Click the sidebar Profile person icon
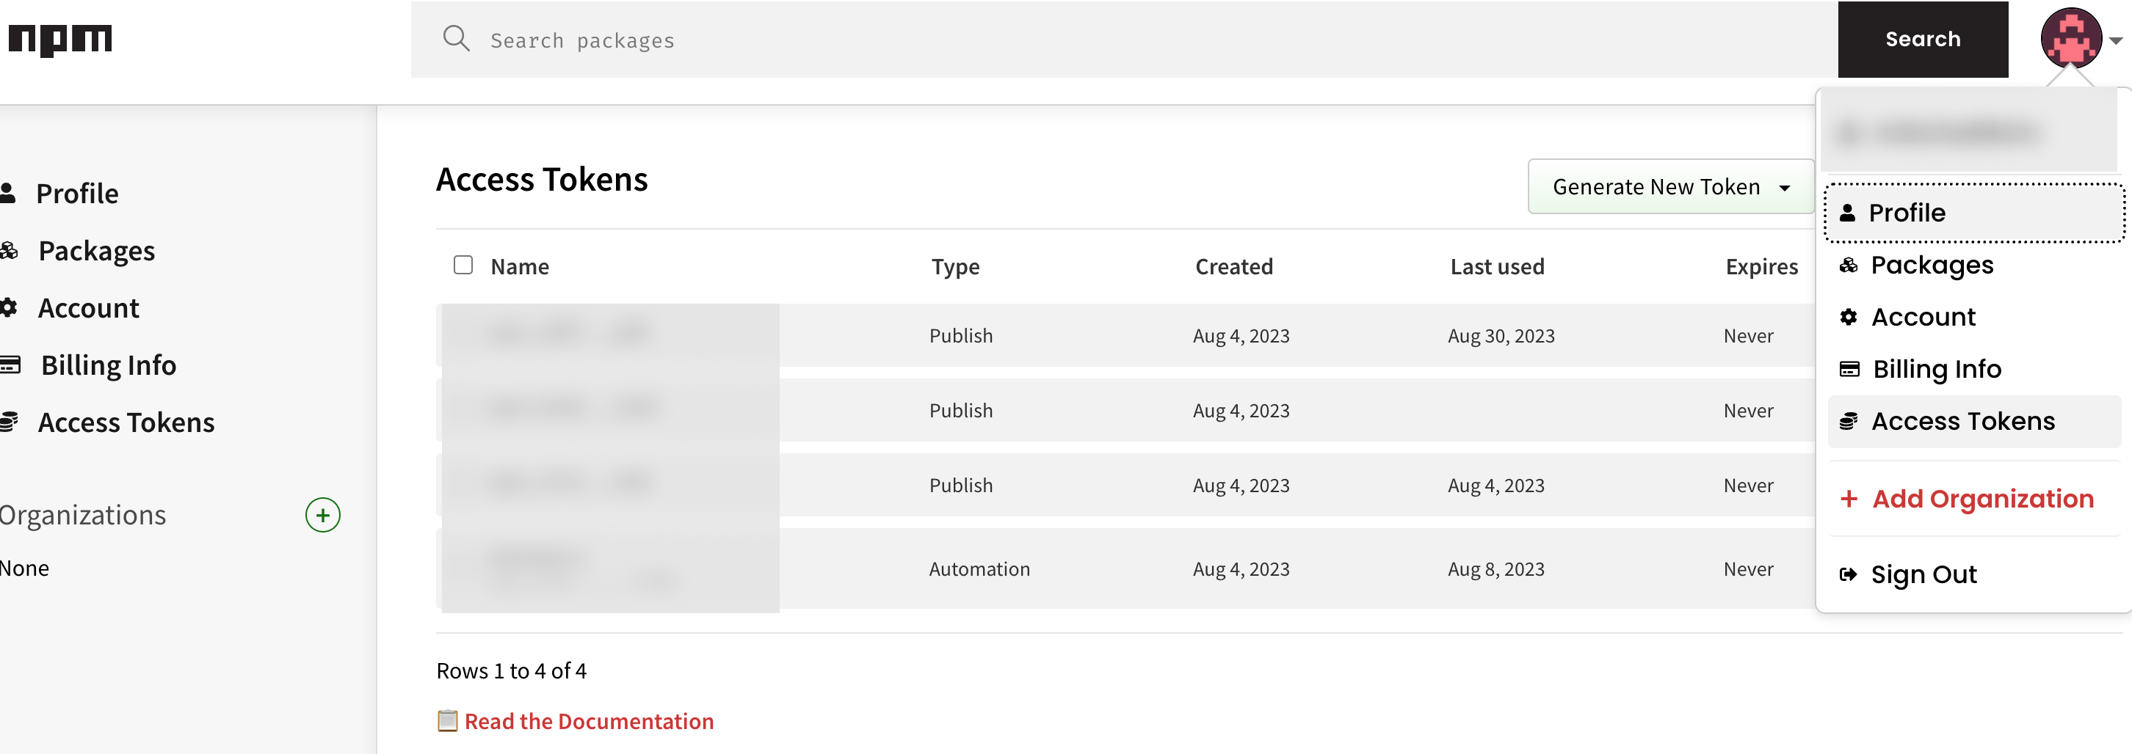Screen dimensions: 2132x754 point(8,193)
